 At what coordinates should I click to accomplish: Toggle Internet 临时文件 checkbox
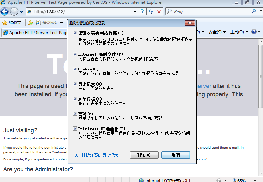point(75,54)
